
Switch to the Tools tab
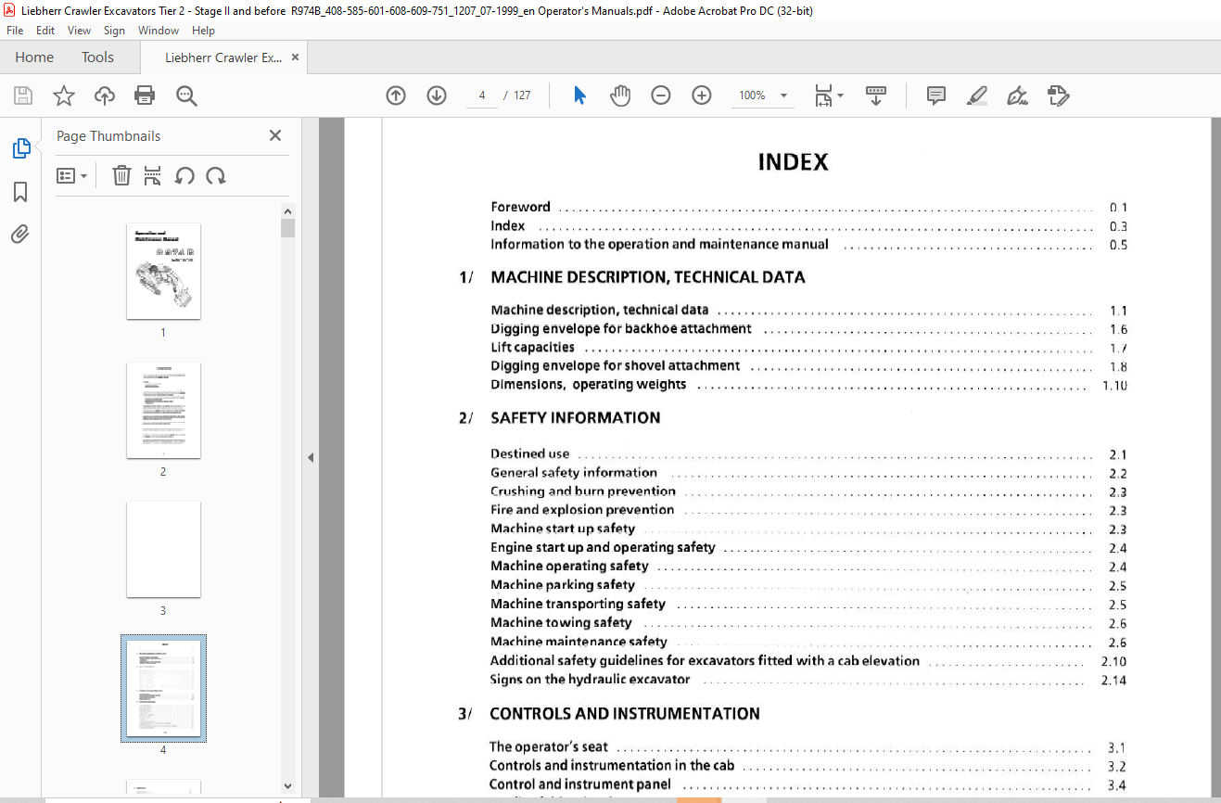97,57
